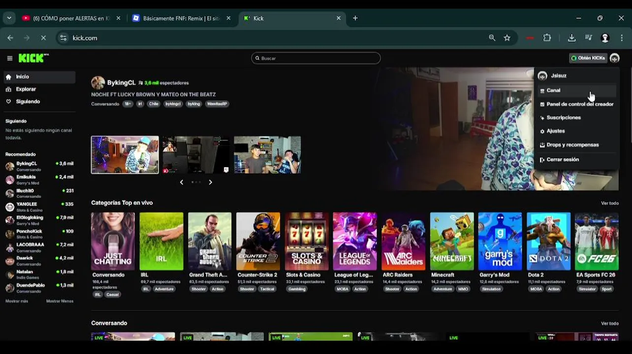Open EA Sports FC 26 category card
The height and width of the screenshot is (354, 632).
597,241
